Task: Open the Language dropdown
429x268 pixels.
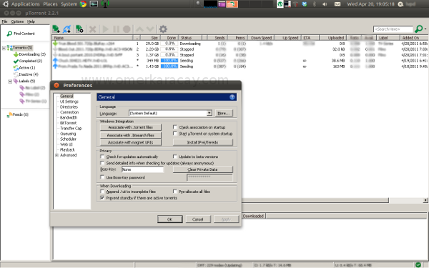Action: point(170,113)
